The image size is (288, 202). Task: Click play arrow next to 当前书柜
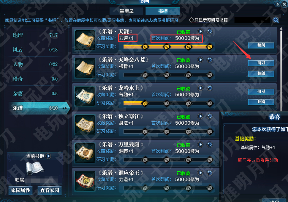click(x=48, y=156)
